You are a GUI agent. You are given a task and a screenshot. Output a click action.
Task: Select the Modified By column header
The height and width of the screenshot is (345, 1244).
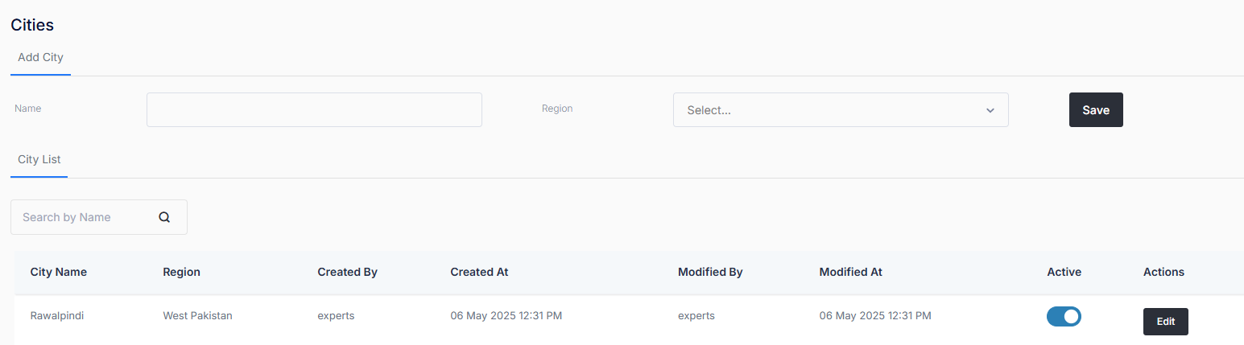pos(710,272)
